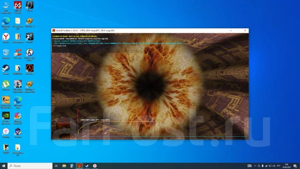The width and height of the screenshot is (300, 169).
Task: Open the GeForce Experience desktop shortcut
Action: pyautogui.click(x=6, y=118)
